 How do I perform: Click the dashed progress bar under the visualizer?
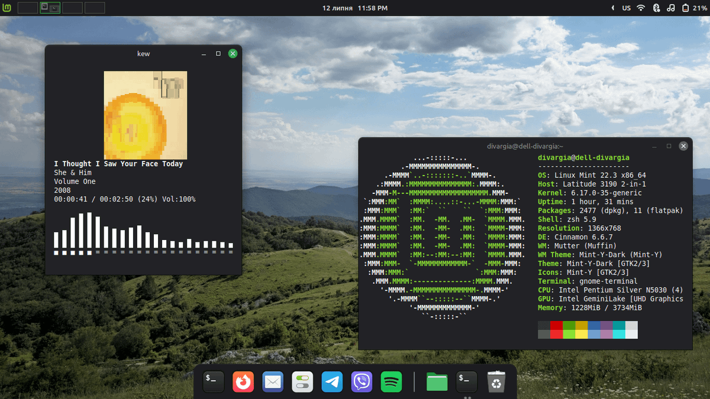pyautogui.click(x=144, y=252)
